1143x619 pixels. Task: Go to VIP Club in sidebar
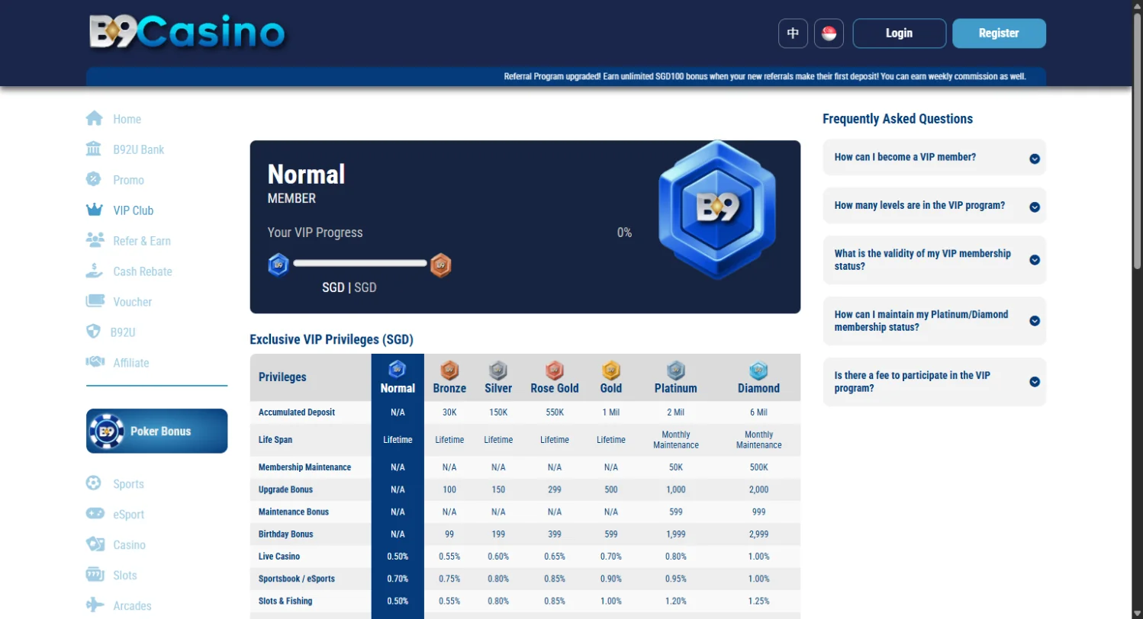click(x=133, y=210)
